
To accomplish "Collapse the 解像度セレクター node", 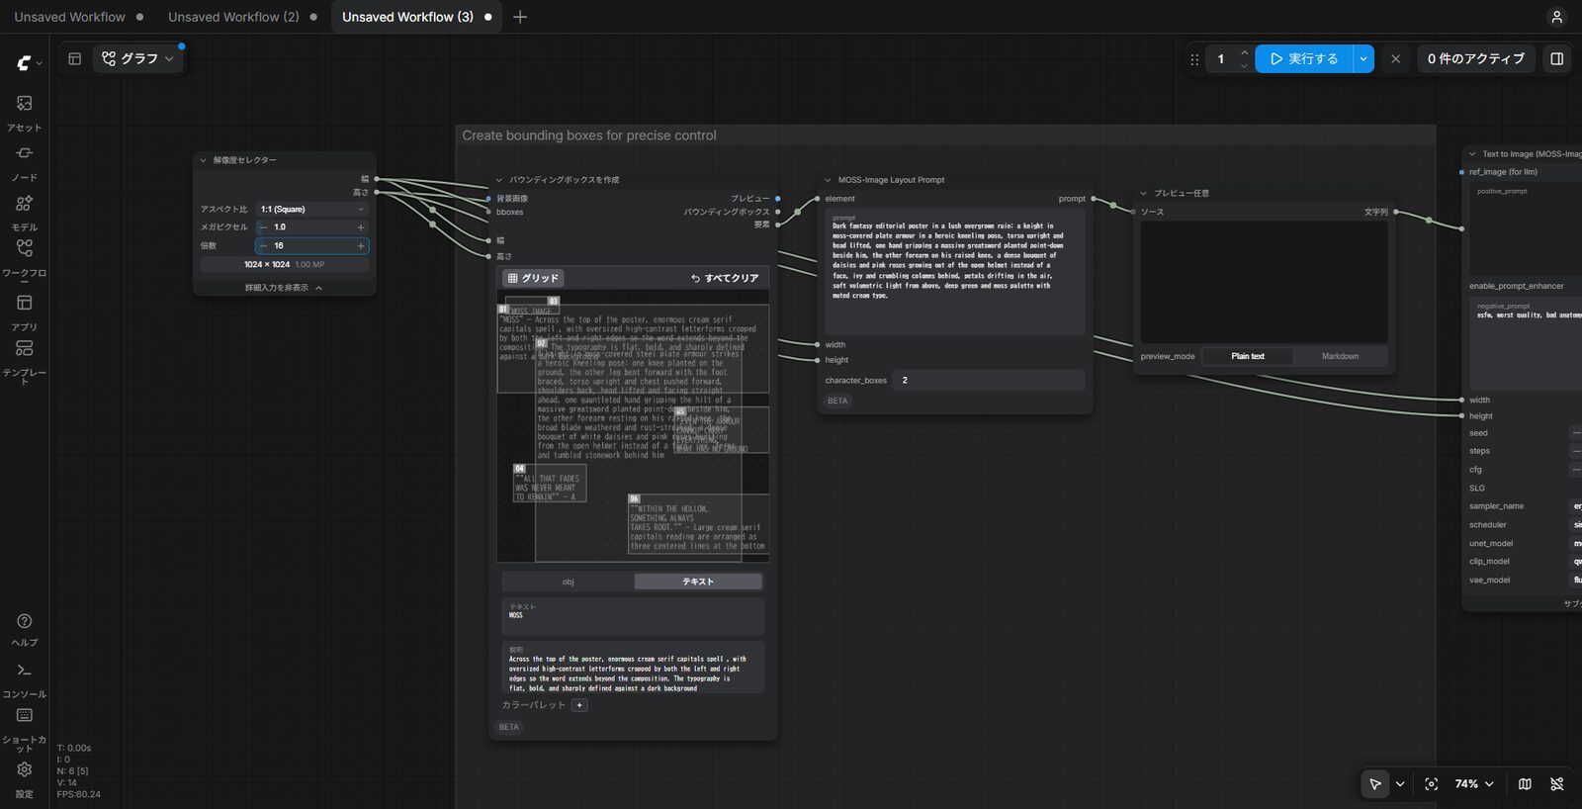I will point(203,160).
